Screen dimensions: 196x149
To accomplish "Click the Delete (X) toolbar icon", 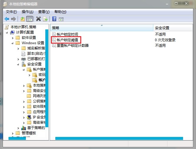I will (x=38, y=19).
